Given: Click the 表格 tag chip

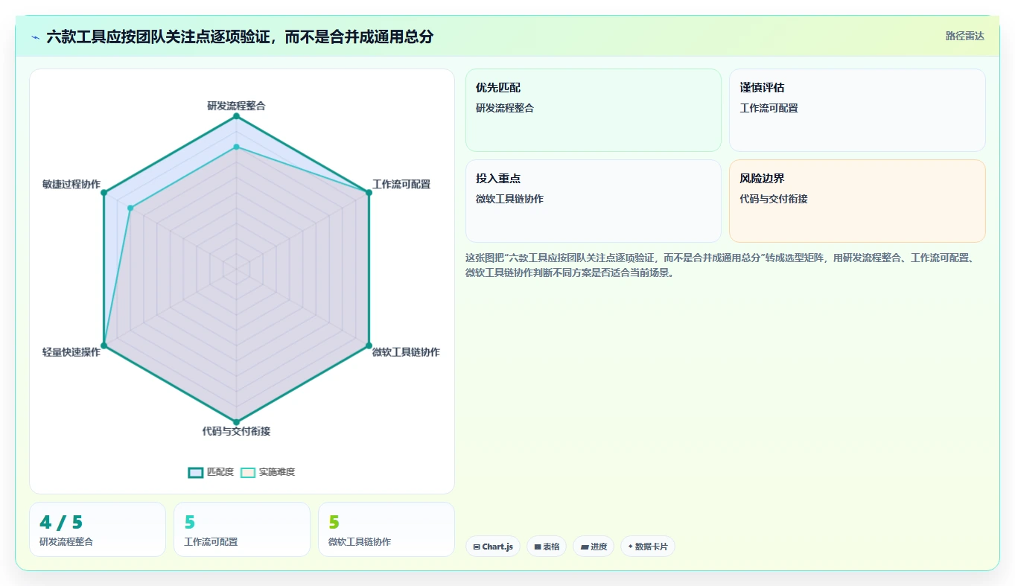Looking at the screenshot, I should [x=547, y=547].
